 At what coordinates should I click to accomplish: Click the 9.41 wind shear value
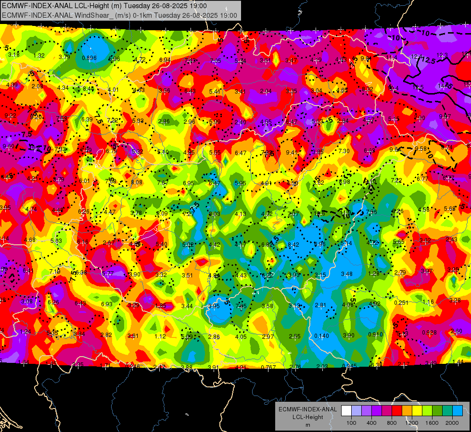(x=292, y=152)
